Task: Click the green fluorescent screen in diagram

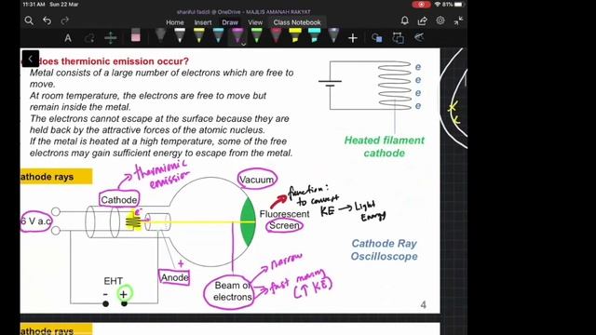Action: 247,221
